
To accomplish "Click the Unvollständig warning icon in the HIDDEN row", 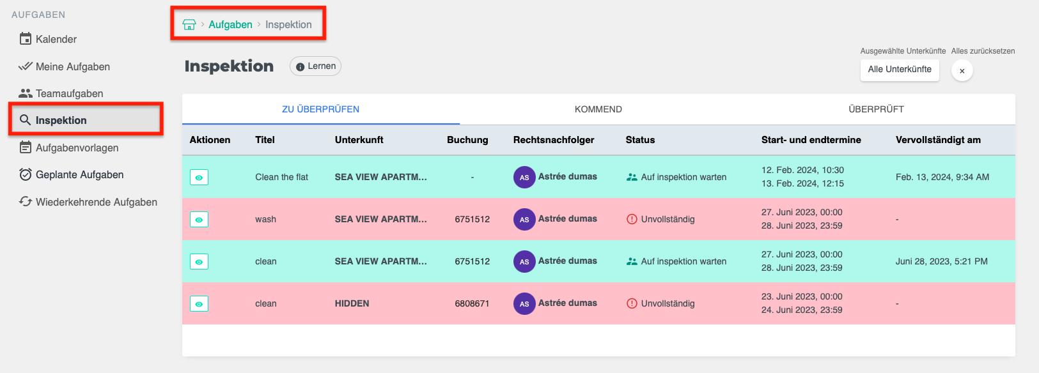I will [x=632, y=303].
